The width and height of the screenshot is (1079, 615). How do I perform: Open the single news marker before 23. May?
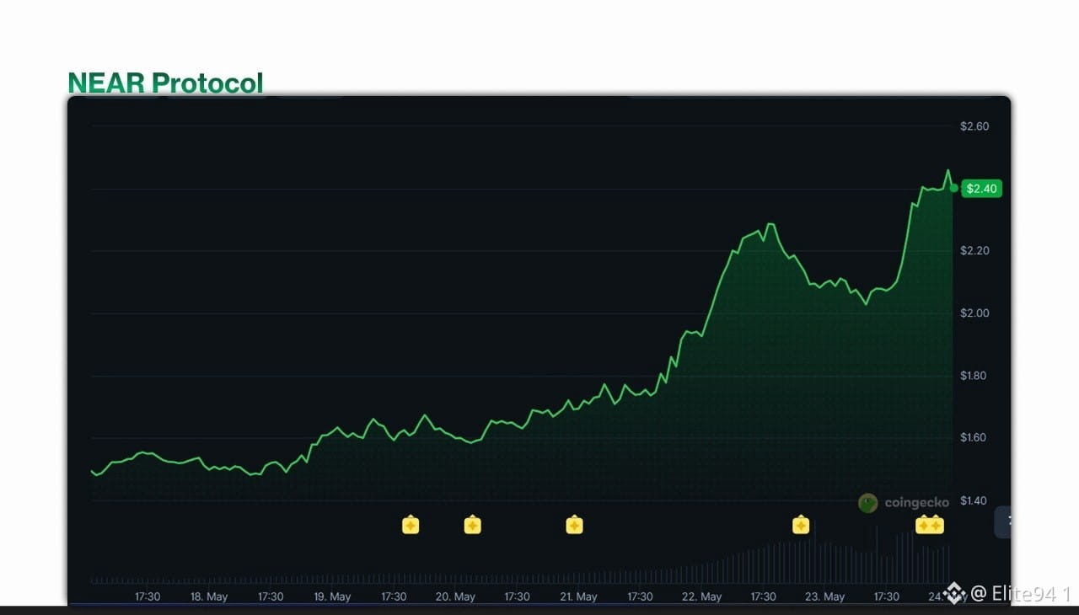801,526
